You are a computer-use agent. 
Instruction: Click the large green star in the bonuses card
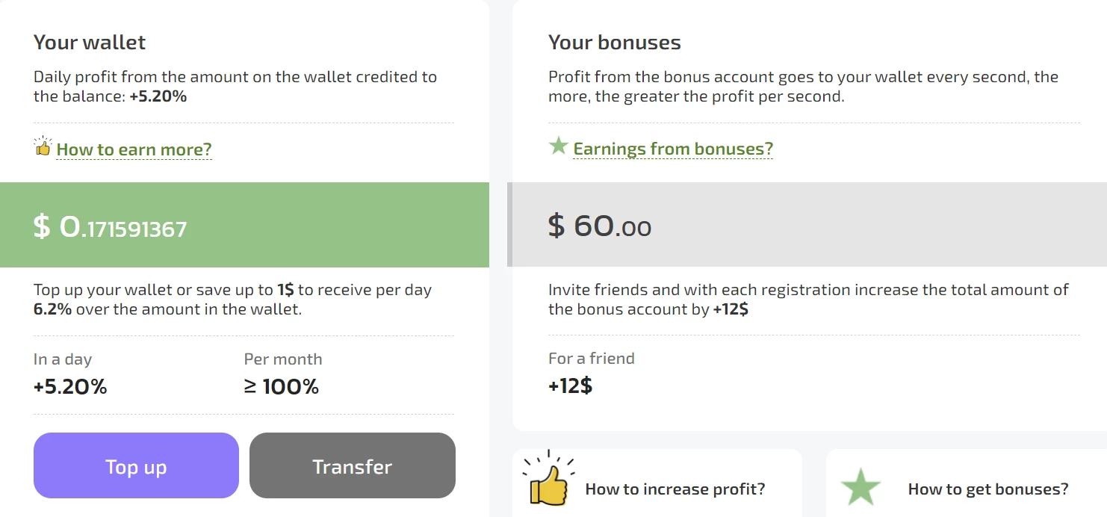coord(861,486)
